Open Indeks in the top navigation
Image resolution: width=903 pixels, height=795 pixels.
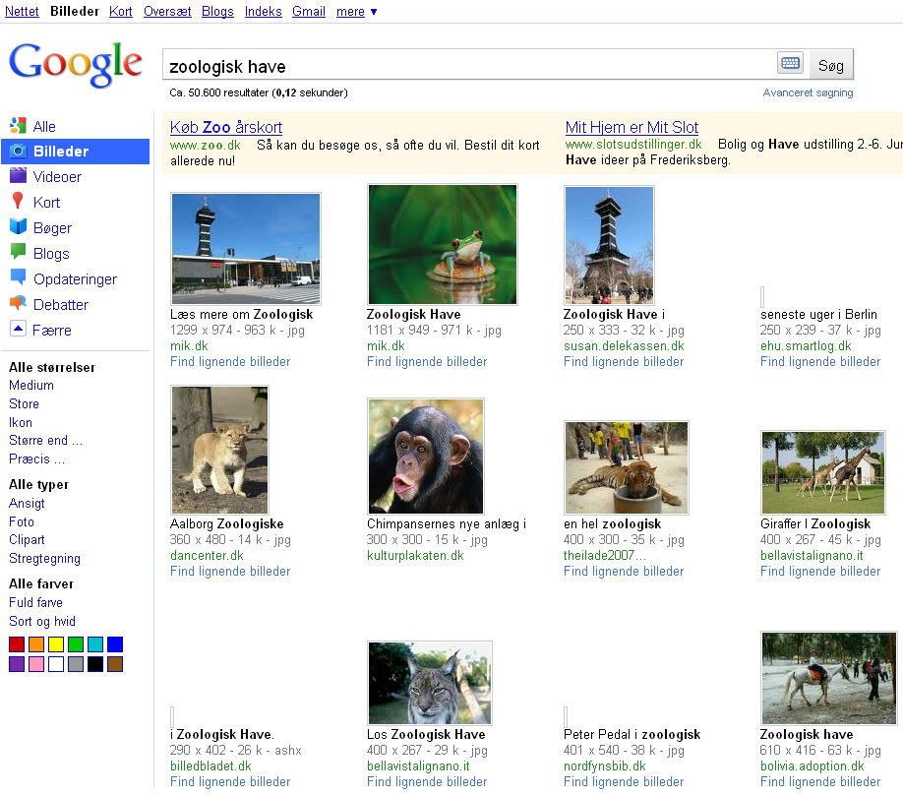point(264,11)
